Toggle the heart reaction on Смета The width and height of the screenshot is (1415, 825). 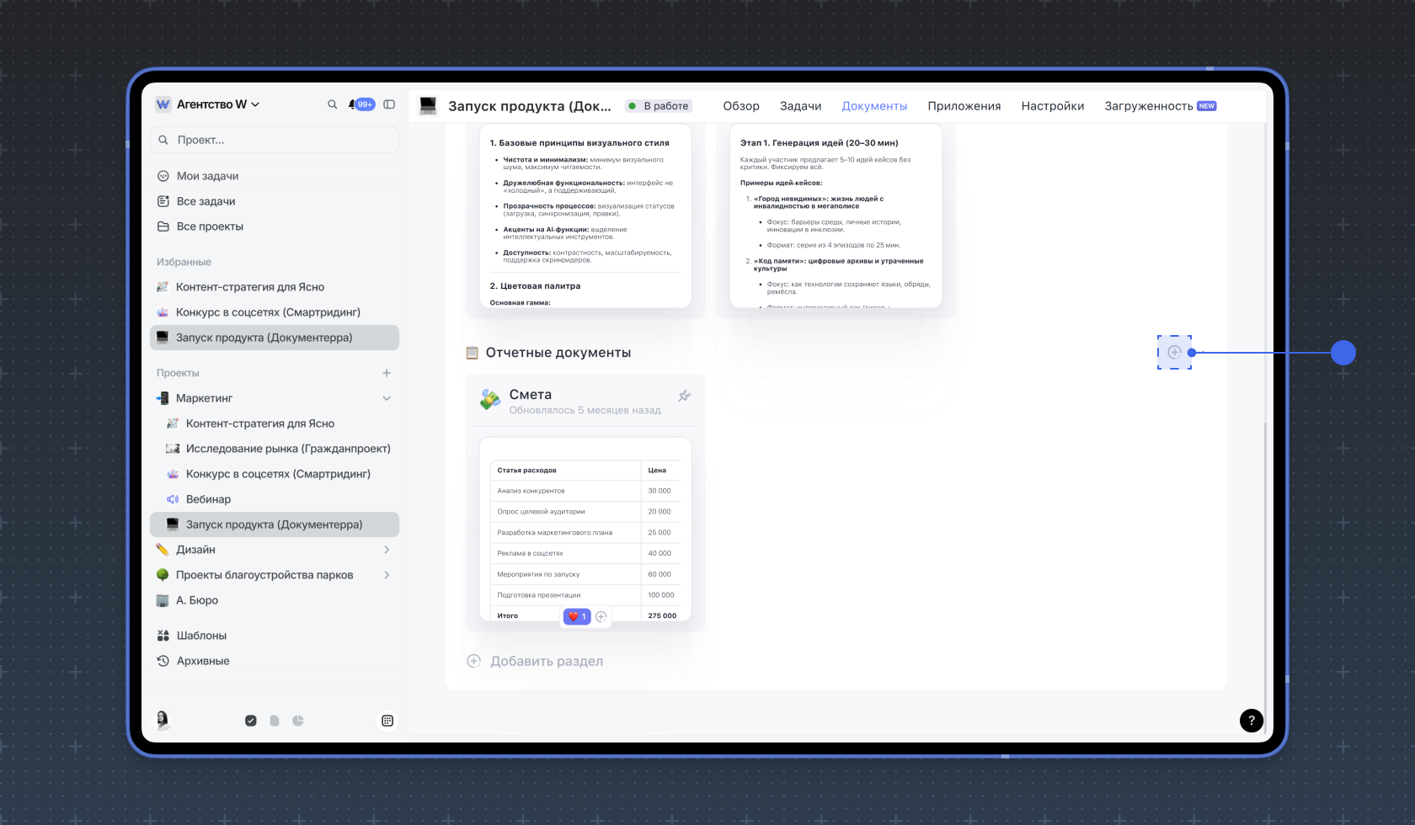point(577,616)
